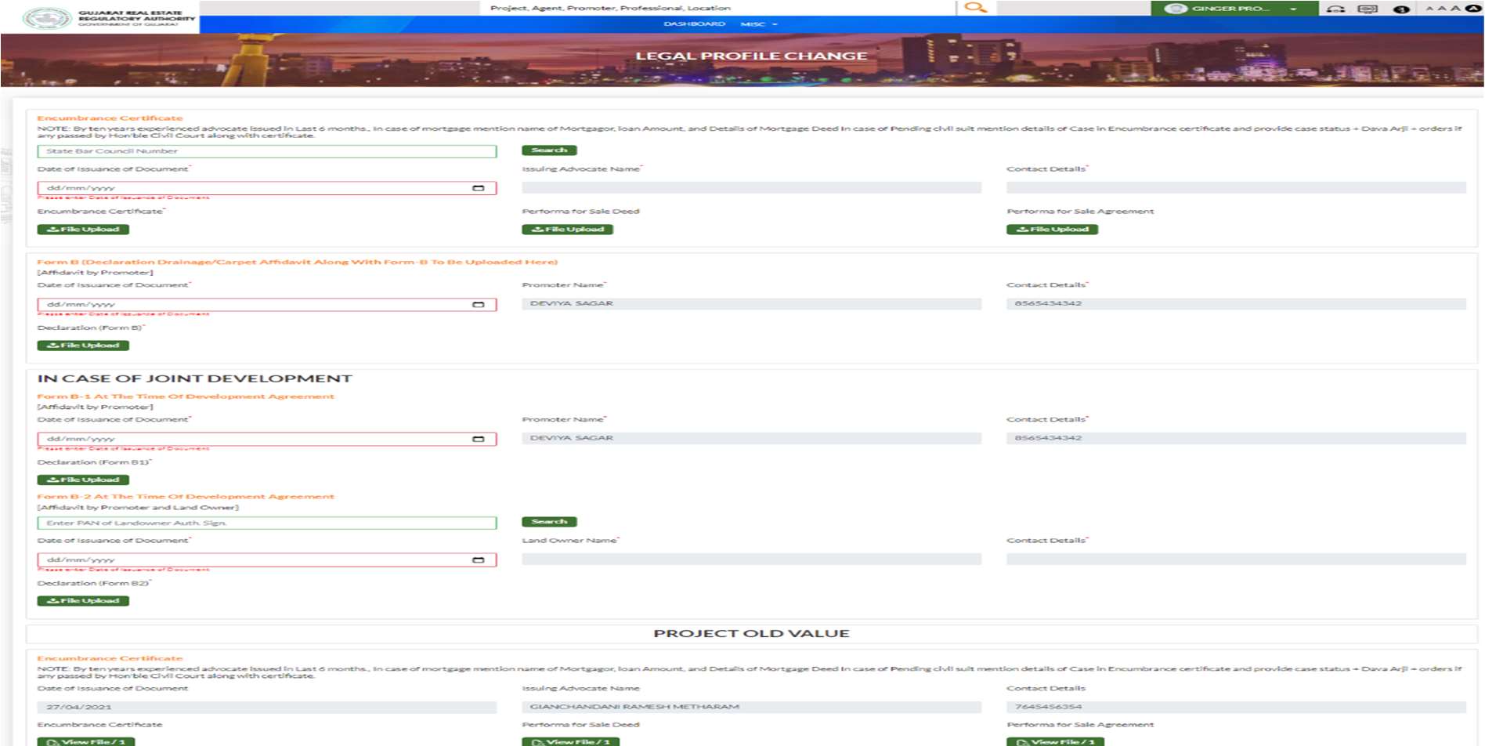Open the monitor tutorial icon in header
This screenshot has height=746, width=1485.
(1368, 9)
